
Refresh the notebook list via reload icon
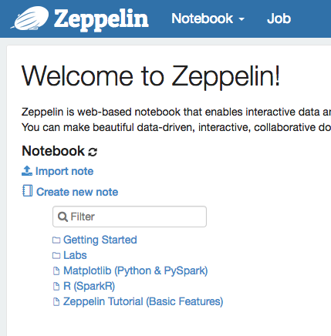pos(93,152)
